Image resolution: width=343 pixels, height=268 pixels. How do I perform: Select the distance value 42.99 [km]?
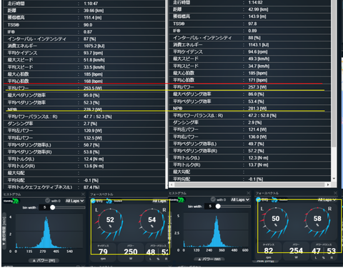258,9
